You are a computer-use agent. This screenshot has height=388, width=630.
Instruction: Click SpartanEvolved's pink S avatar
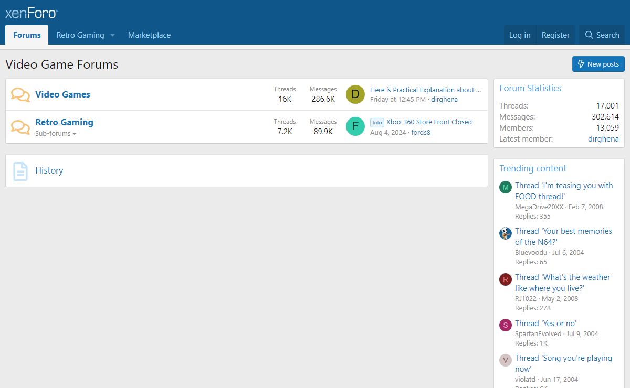505,325
